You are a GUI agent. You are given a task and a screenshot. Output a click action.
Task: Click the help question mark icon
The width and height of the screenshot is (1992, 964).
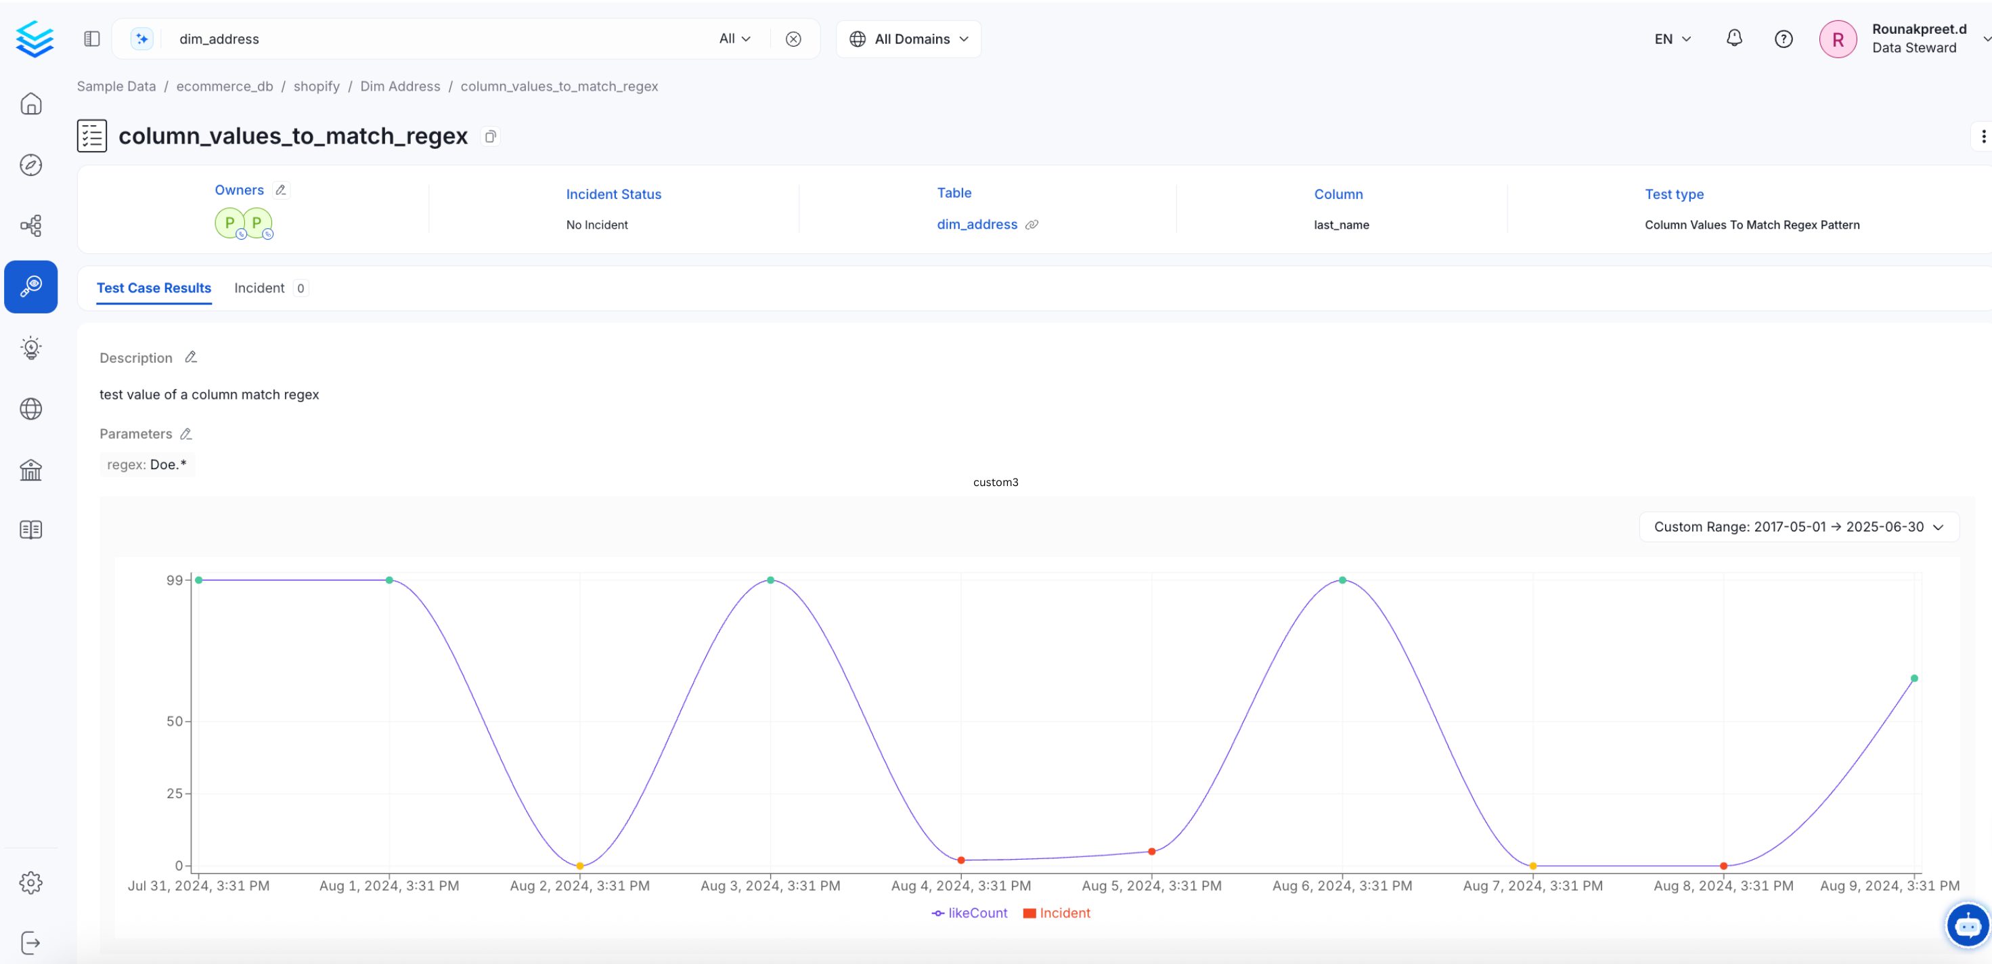point(1784,39)
